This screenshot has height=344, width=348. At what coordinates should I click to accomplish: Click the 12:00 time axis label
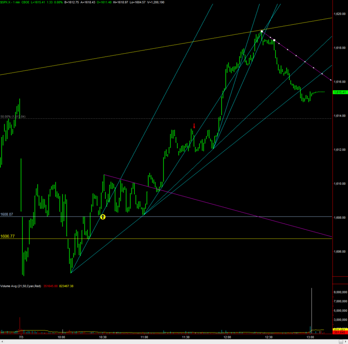(227, 337)
